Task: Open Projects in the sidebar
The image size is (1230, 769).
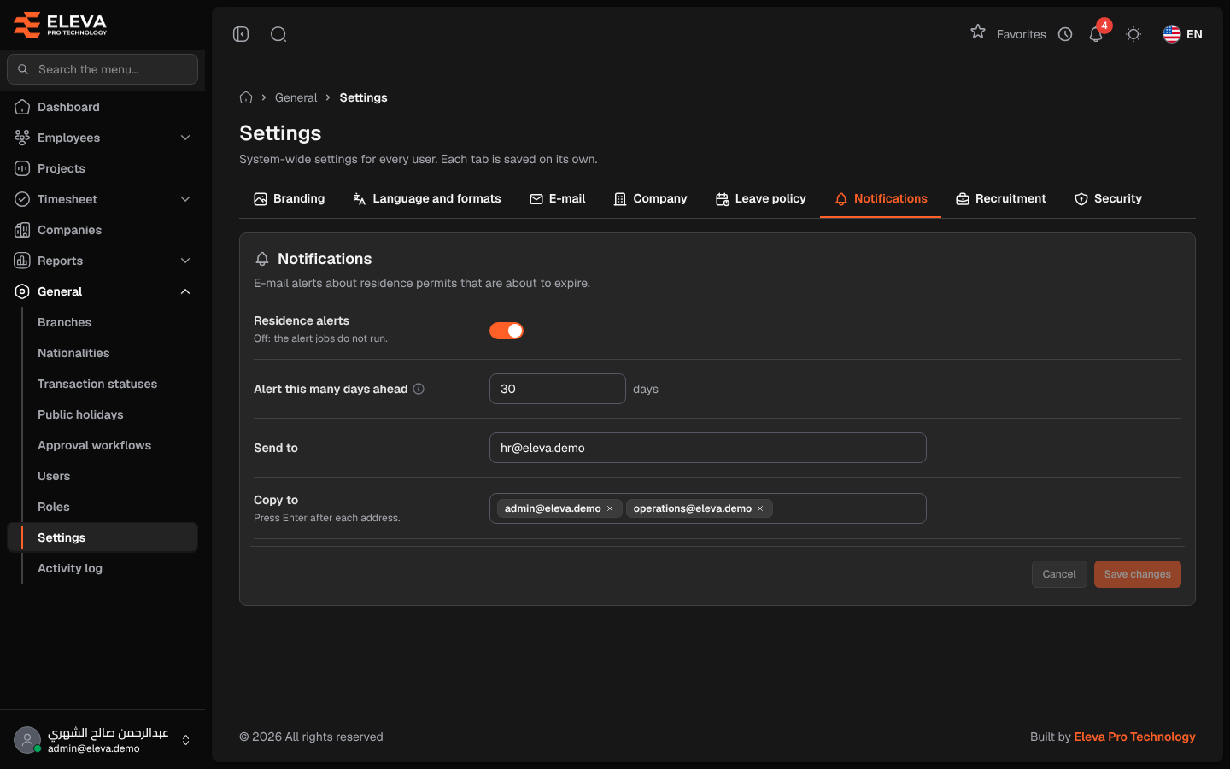Action: [102, 168]
